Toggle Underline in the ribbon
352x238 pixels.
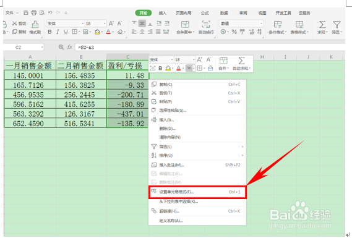point(66,32)
